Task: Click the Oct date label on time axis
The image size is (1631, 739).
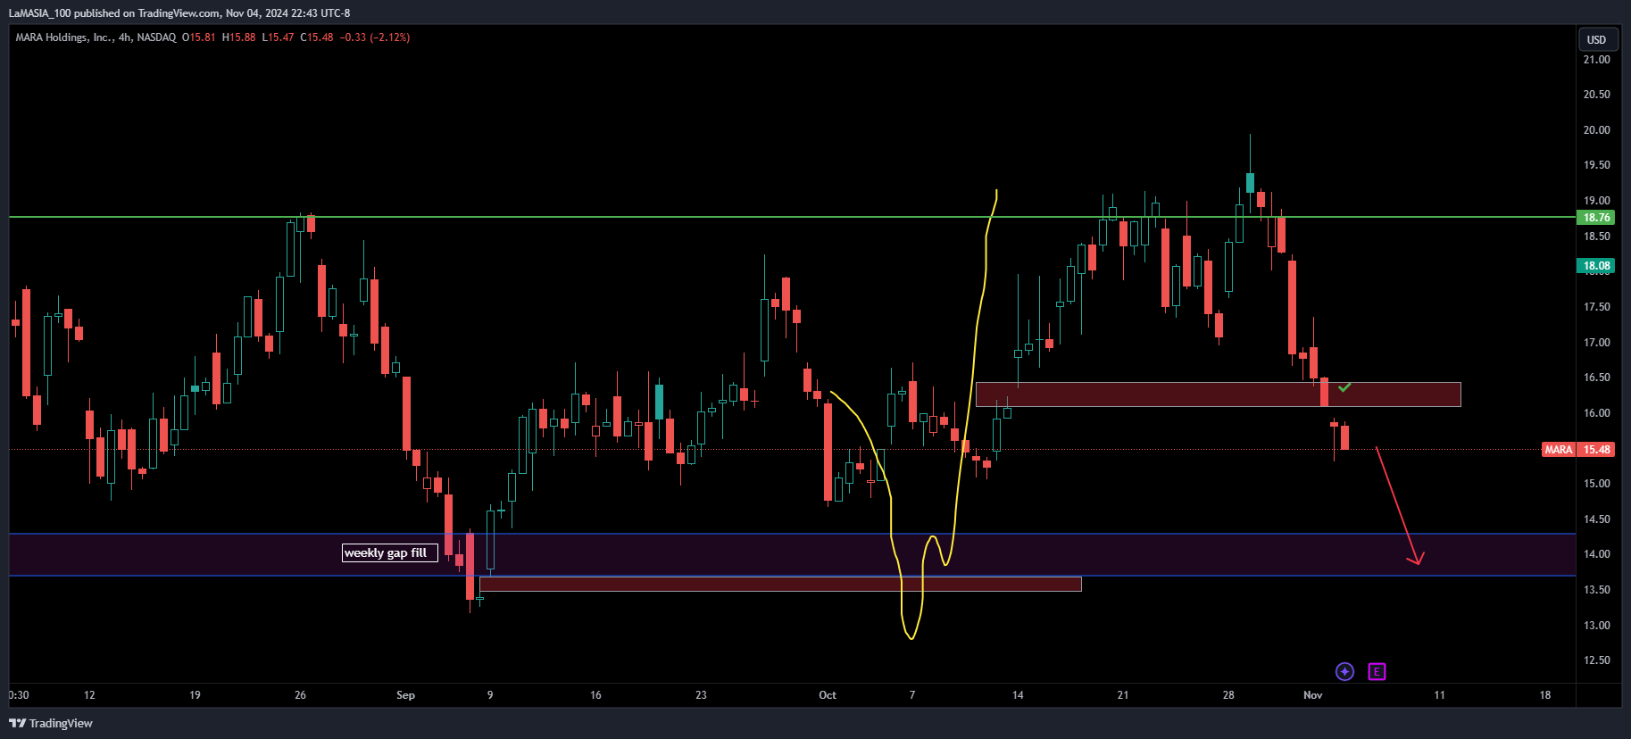Action: tap(828, 695)
